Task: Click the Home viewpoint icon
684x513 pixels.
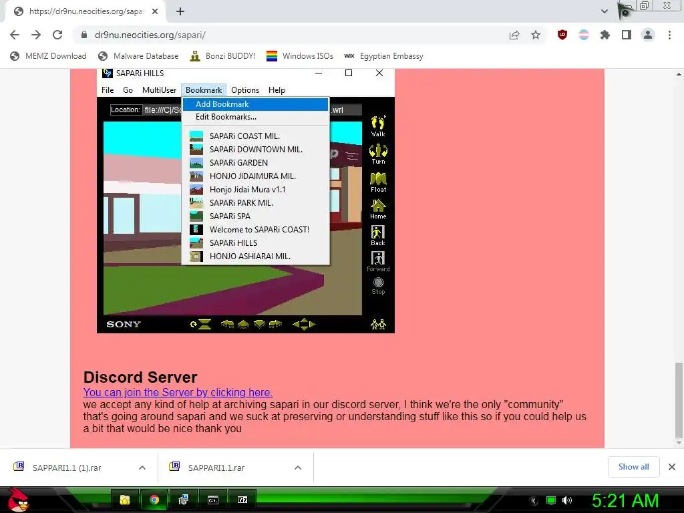Action: (x=378, y=209)
